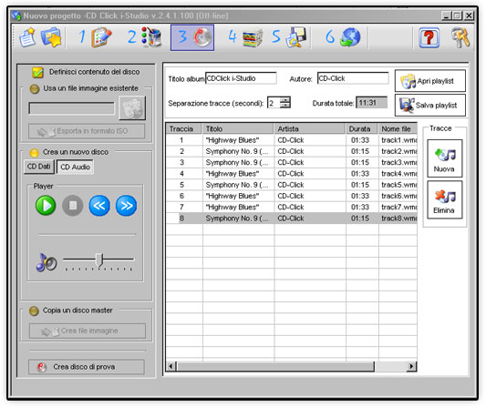The width and height of the screenshot is (486, 407).
Task: Select track 6 "Highway Blues" row
Action: pos(292,197)
